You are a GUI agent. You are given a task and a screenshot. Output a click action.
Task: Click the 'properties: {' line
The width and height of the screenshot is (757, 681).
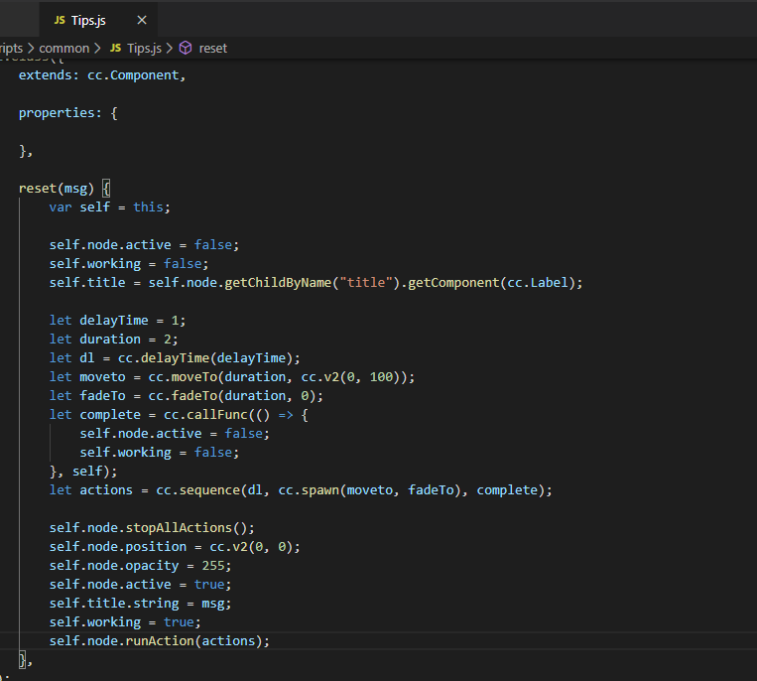(68, 113)
